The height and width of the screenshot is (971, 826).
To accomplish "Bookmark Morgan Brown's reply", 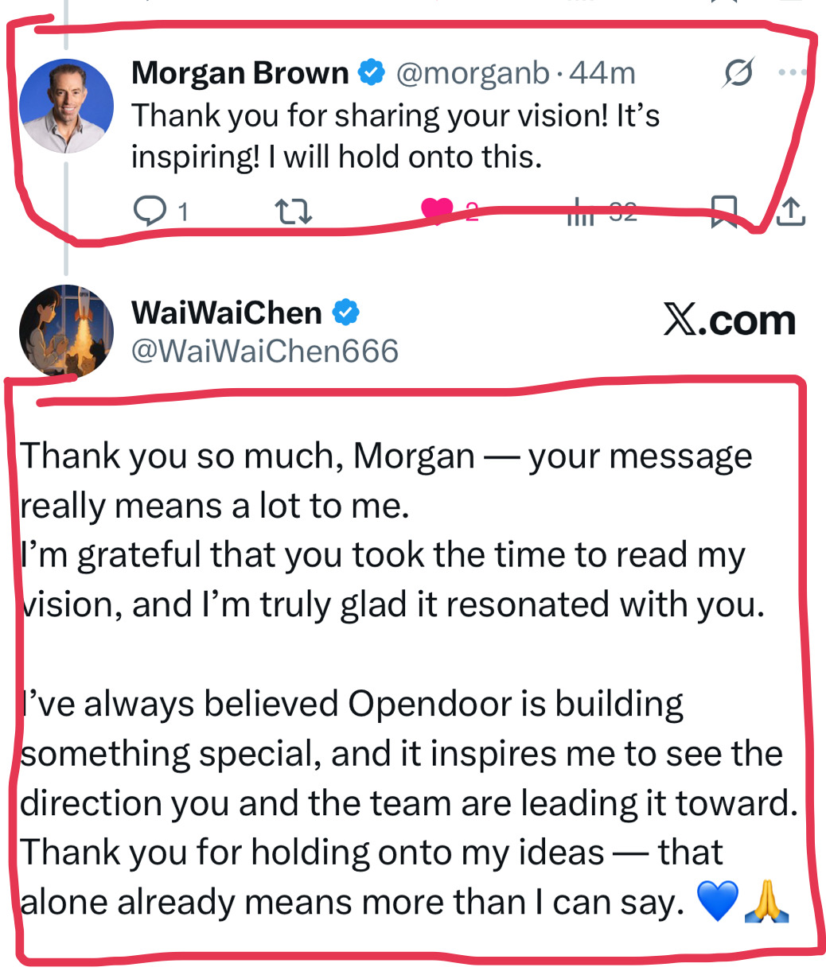I will tap(723, 212).
